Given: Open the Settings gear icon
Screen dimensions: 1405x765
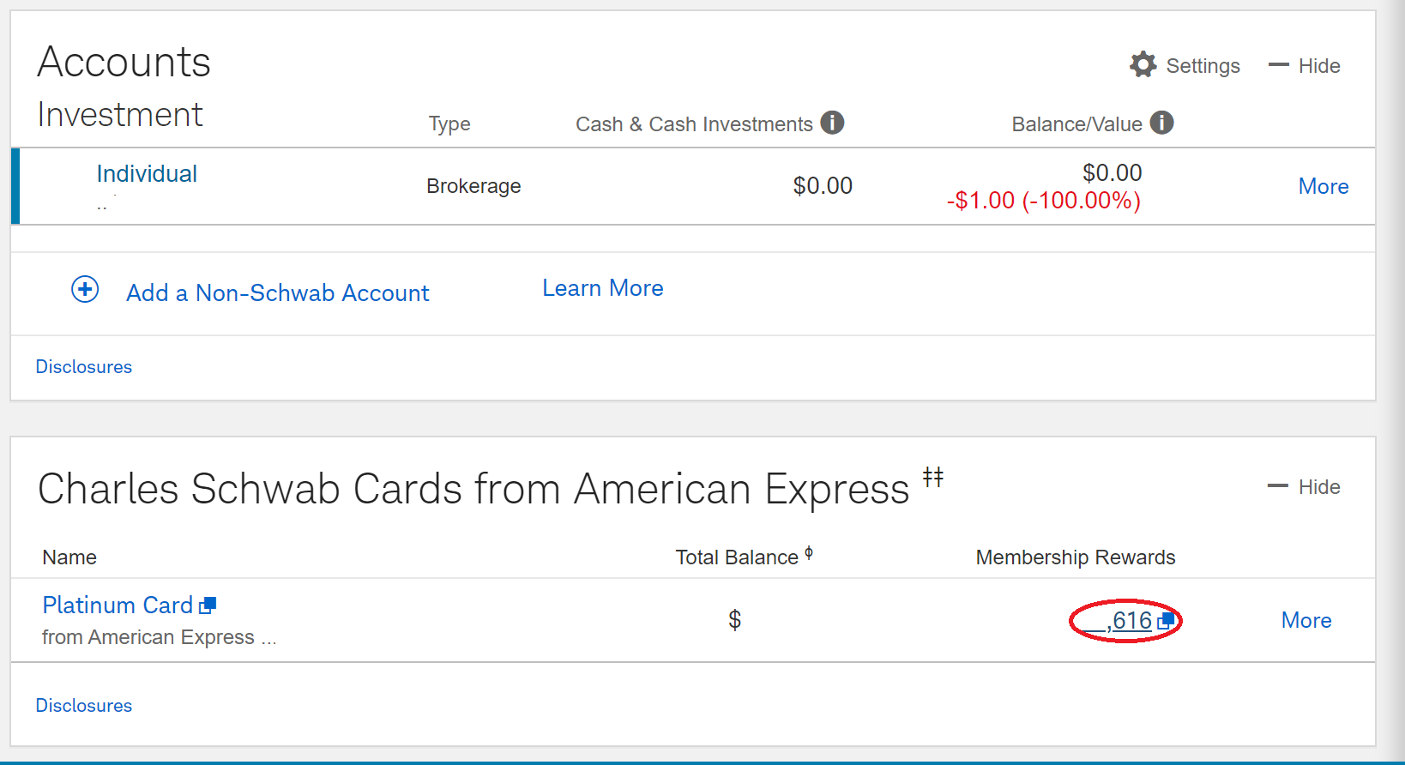Looking at the screenshot, I should 1143,65.
